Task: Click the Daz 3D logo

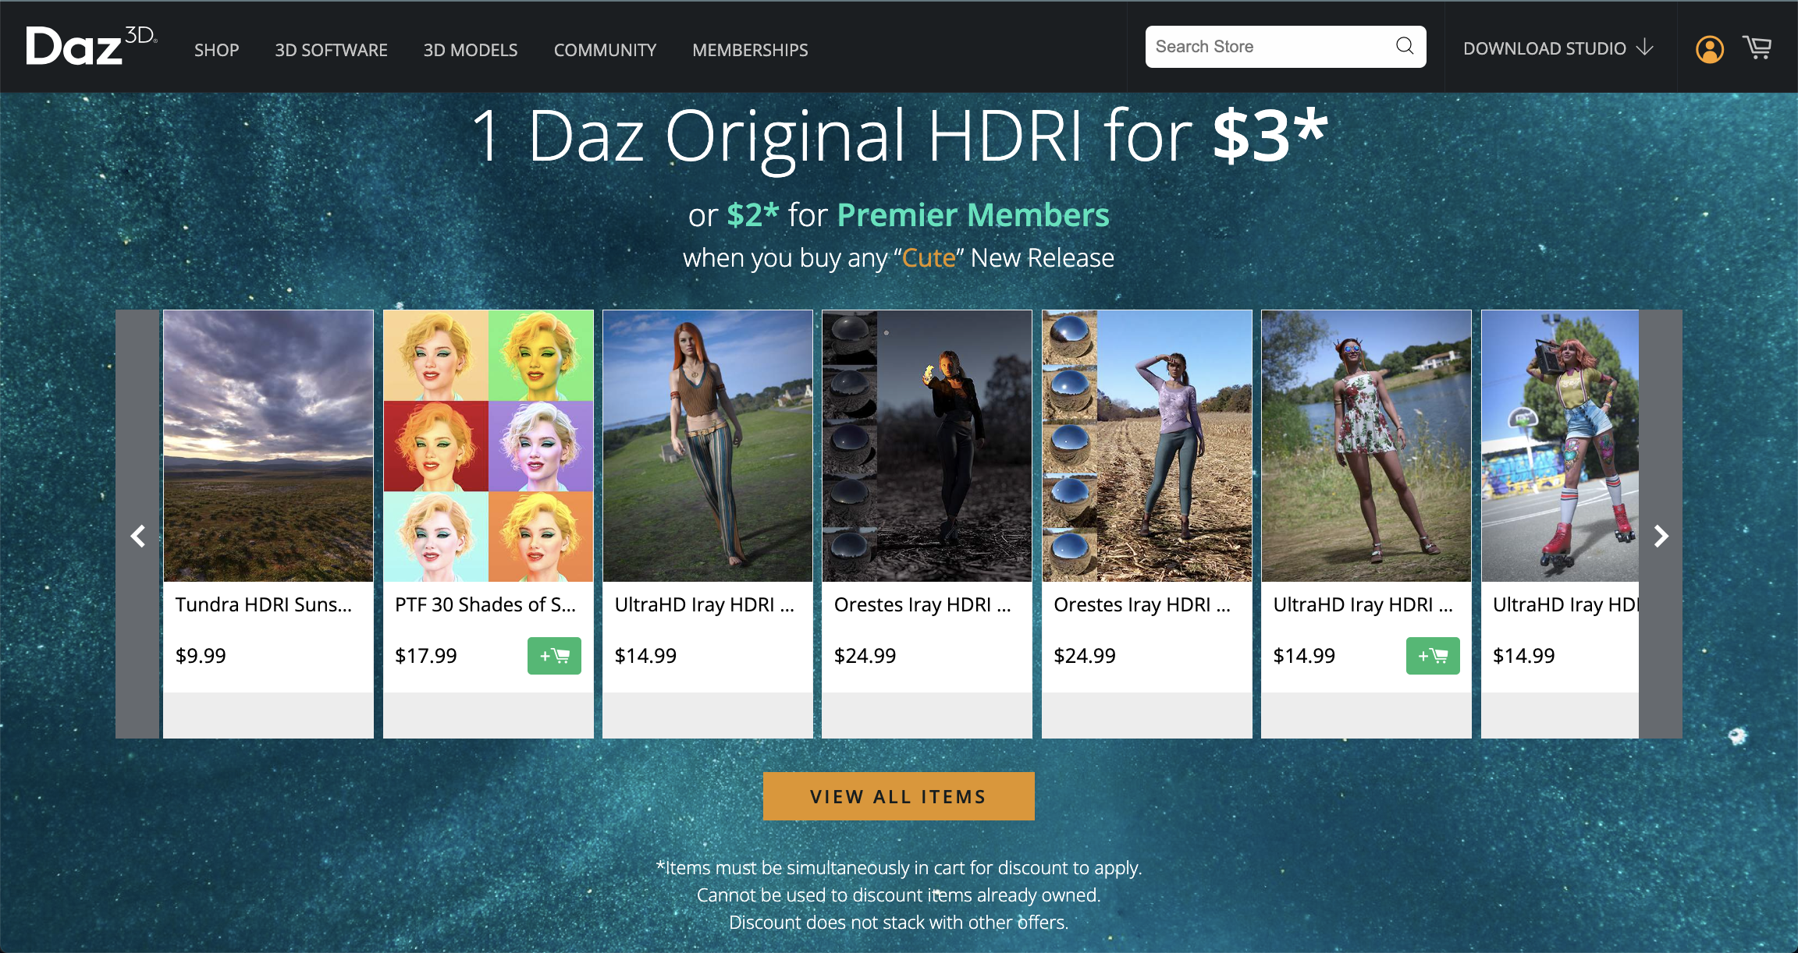Action: click(x=90, y=46)
